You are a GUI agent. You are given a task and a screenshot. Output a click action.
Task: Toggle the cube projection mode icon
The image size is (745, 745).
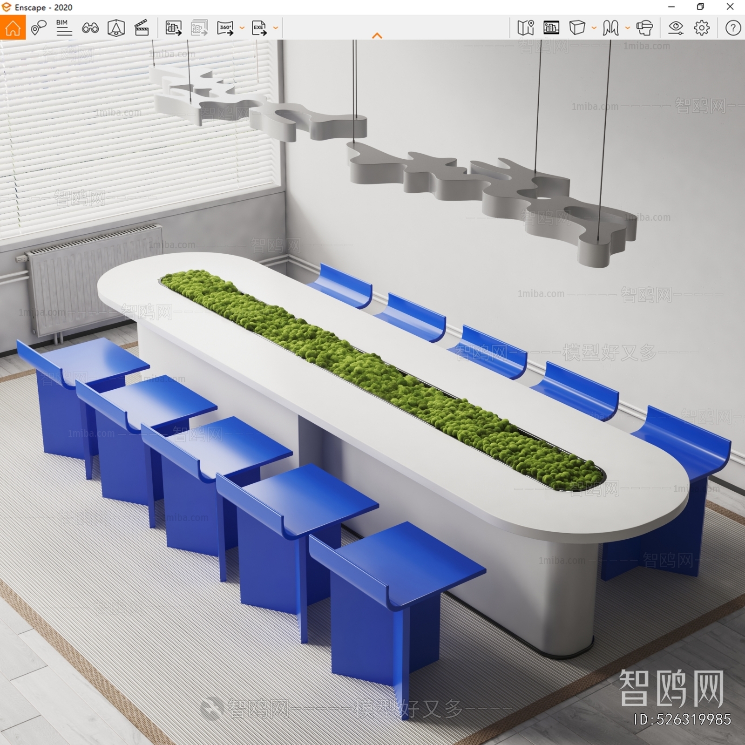click(x=577, y=28)
